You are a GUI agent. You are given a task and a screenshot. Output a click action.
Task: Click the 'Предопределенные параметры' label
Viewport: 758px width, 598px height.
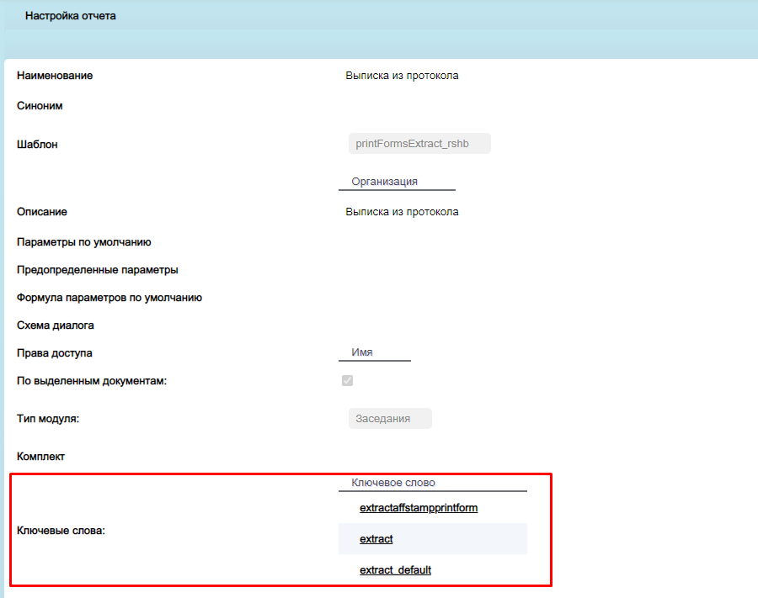98,270
